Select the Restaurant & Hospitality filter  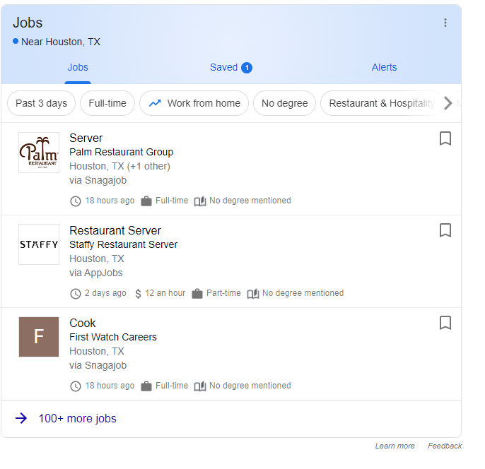[x=382, y=103]
